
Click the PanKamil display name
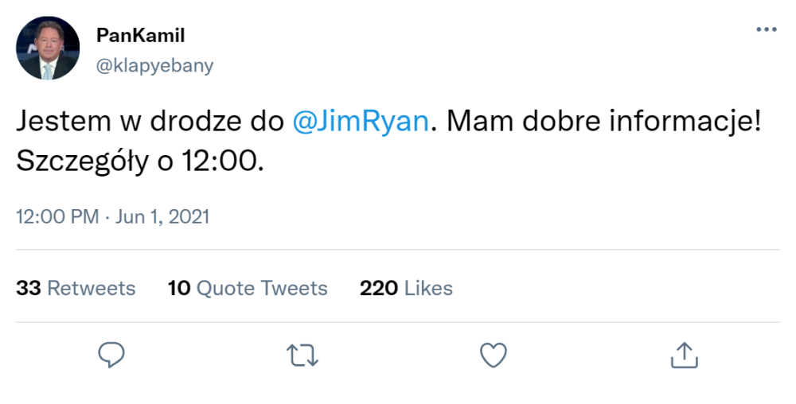(141, 35)
